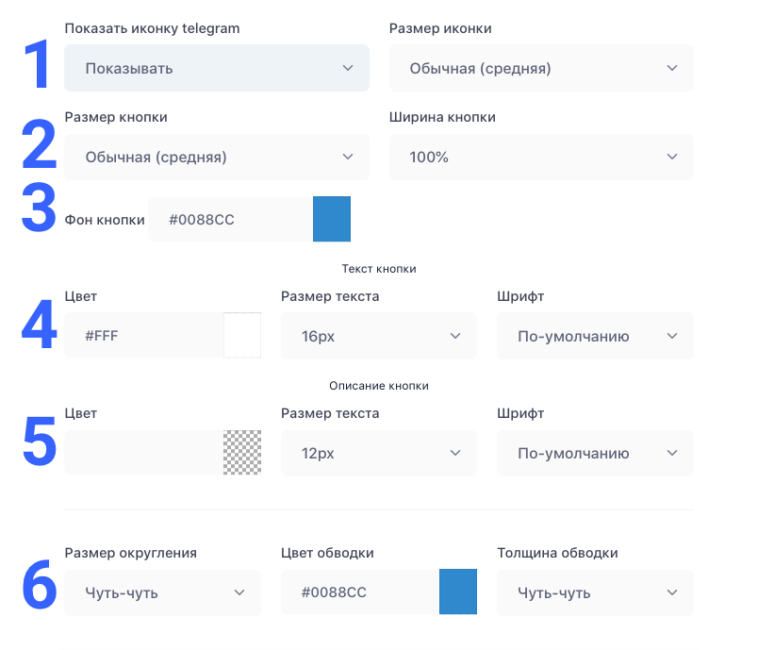Click the #FFF text color input
The height and width of the screenshot is (650, 758).
click(144, 335)
